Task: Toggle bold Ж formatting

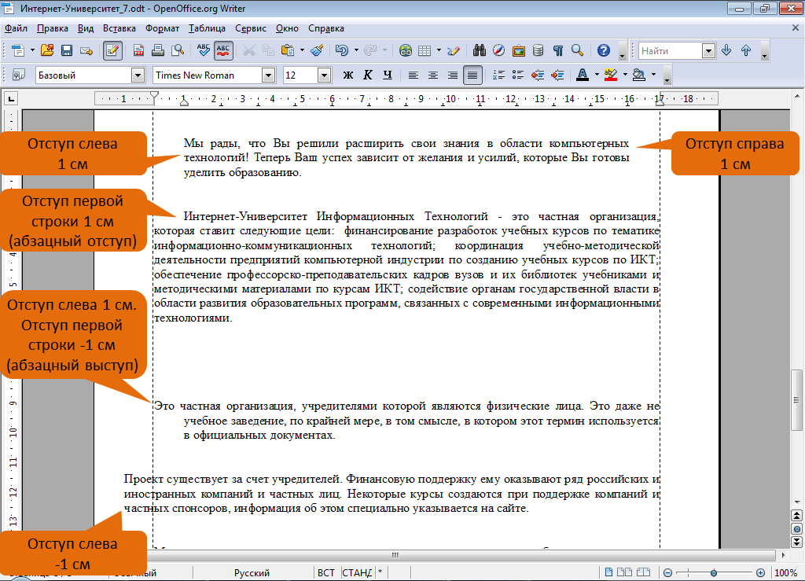Action: point(348,75)
